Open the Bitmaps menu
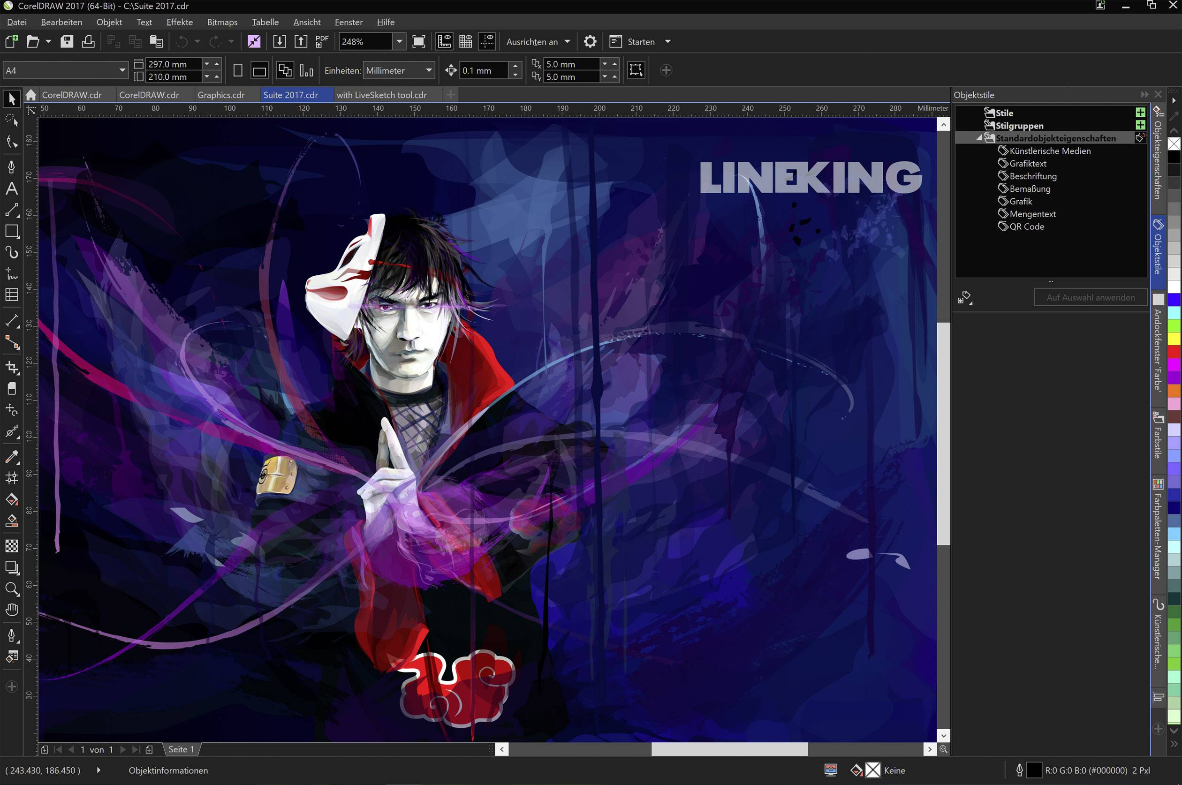The width and height of the screenshot is (1182, 785). tap(222, 22)
